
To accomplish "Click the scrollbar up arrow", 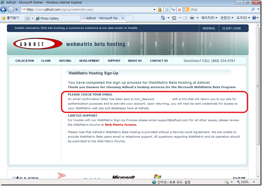I will 258,25.
